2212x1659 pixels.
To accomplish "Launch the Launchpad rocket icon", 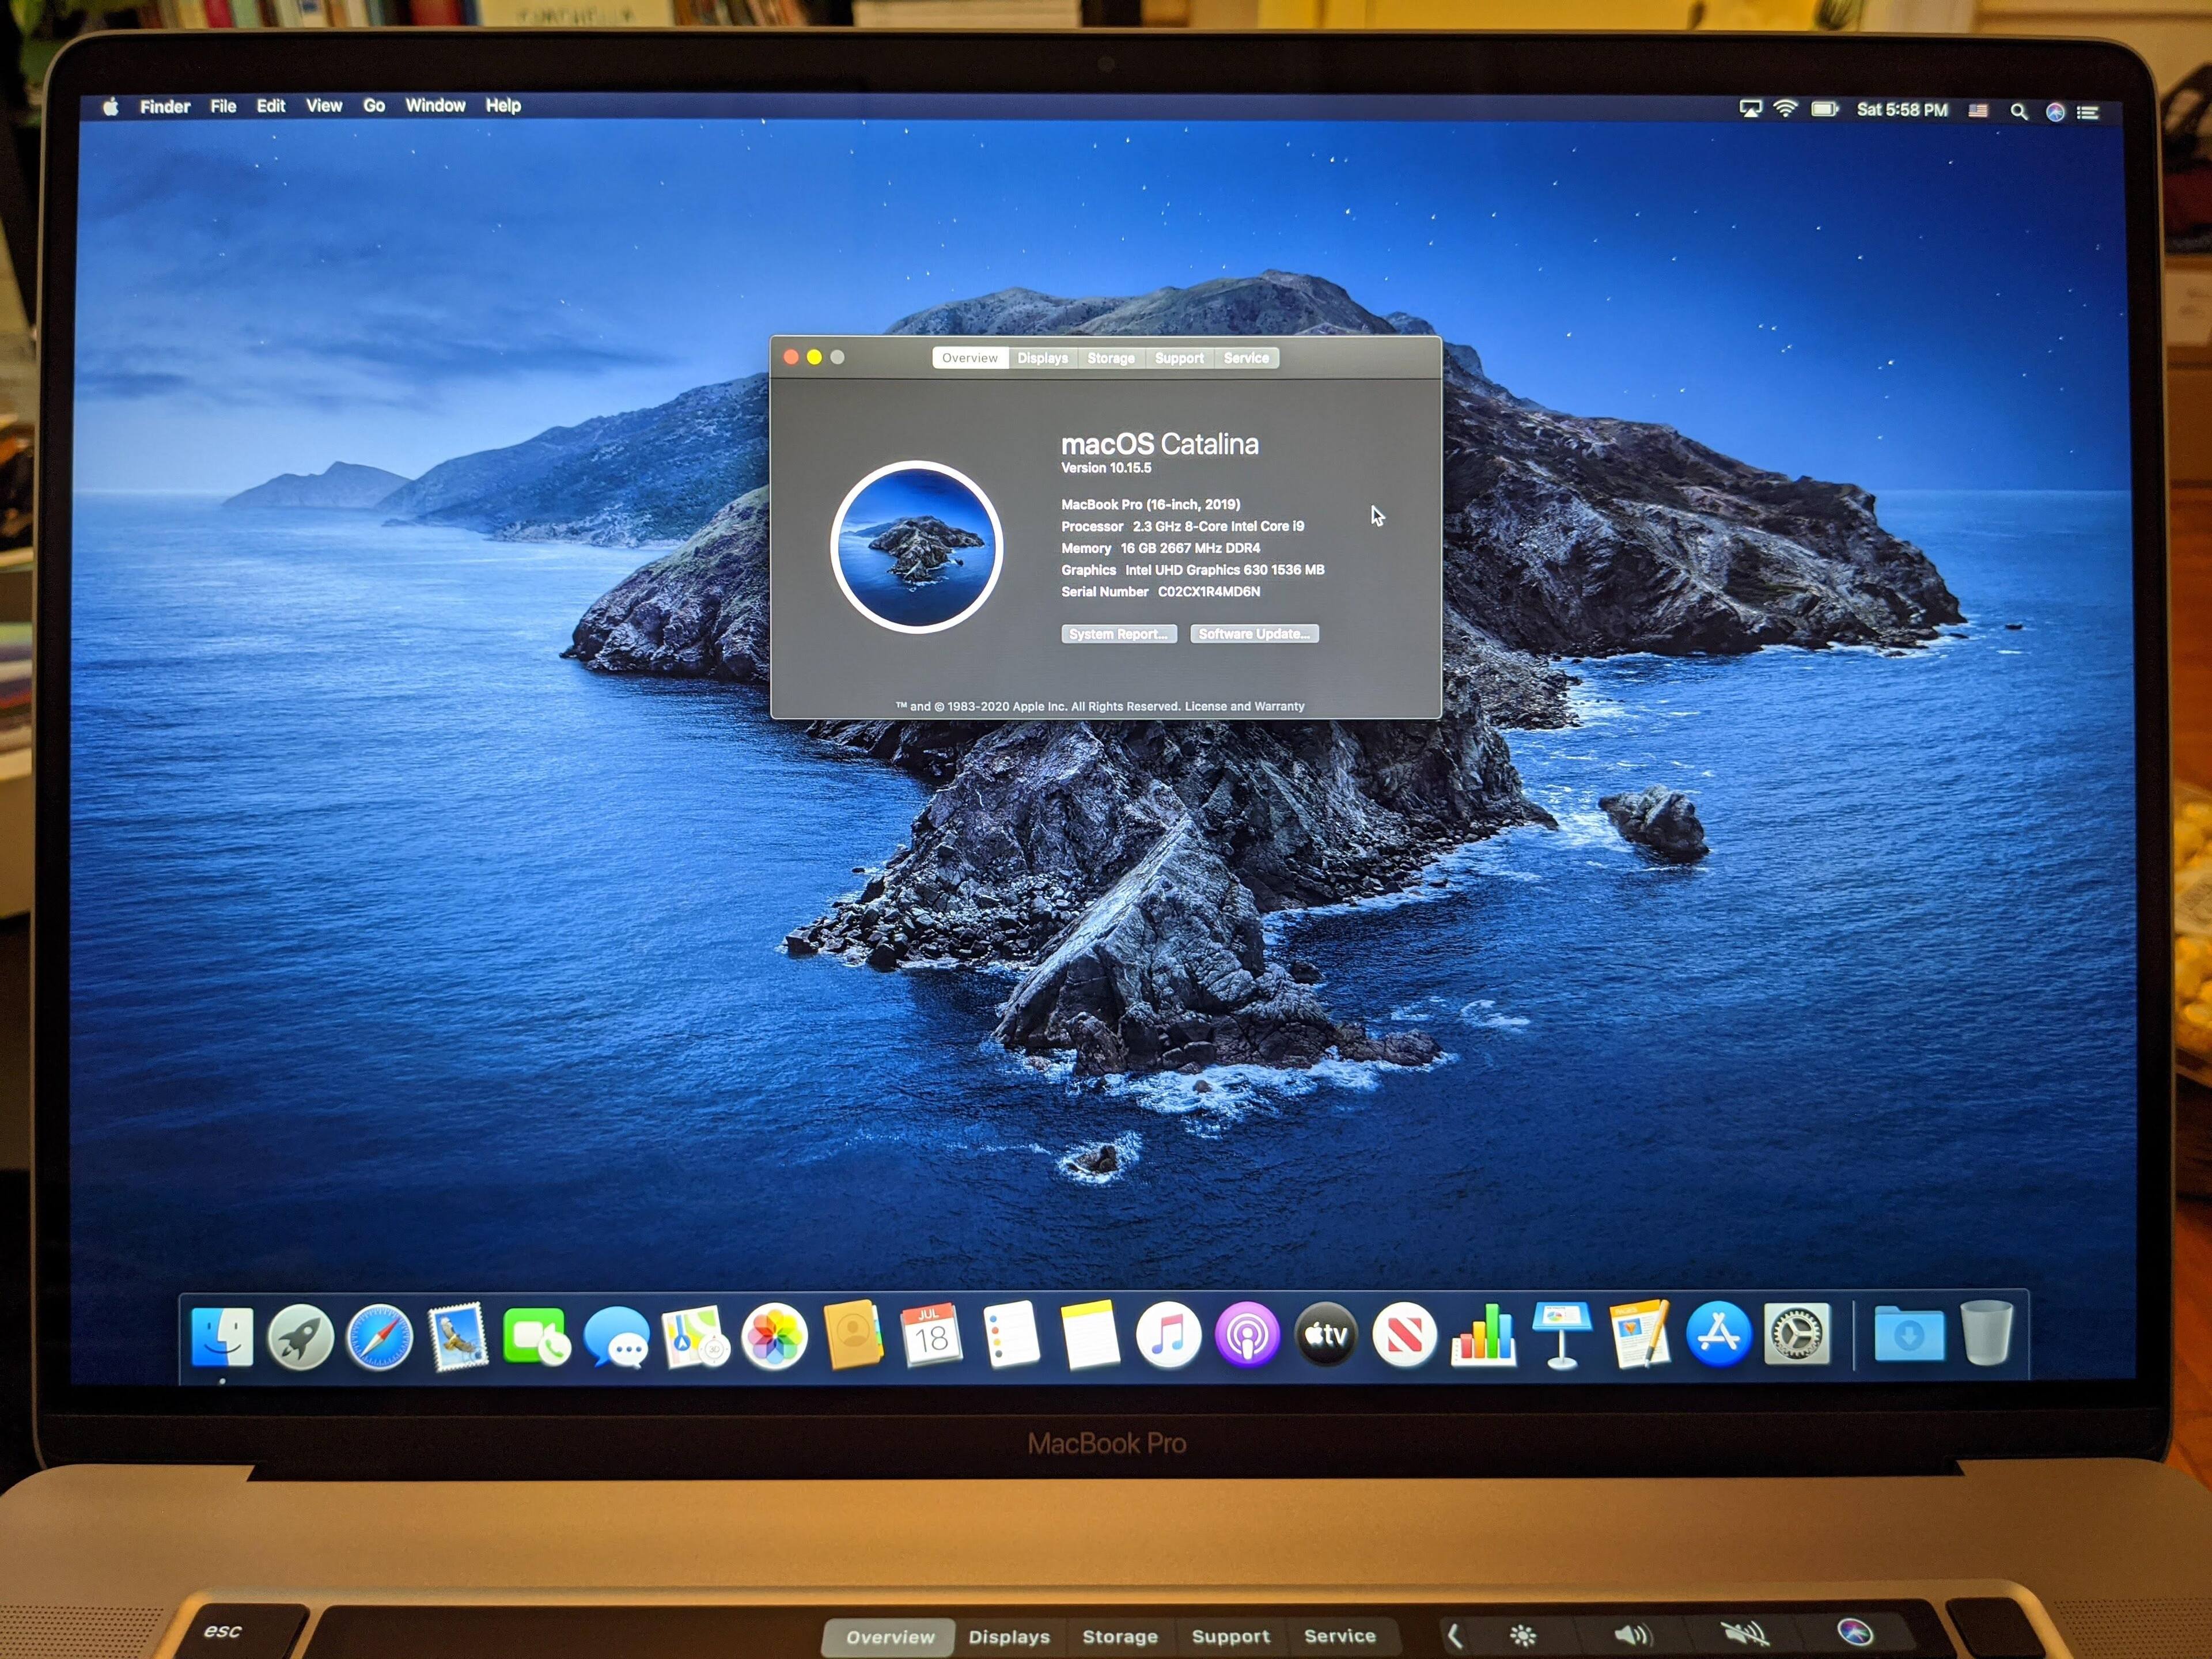I will [x=300, y=1337].
